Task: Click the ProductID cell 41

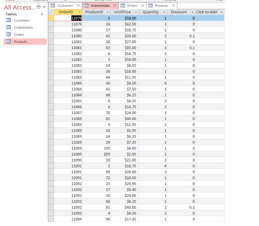Action: [96, 89]
